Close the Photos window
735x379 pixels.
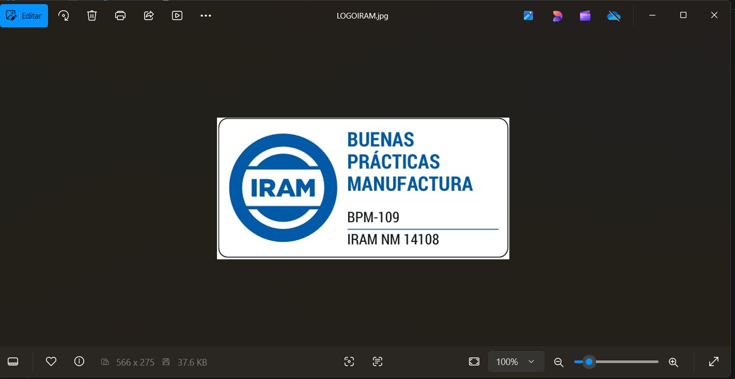[x=714, y=15]
